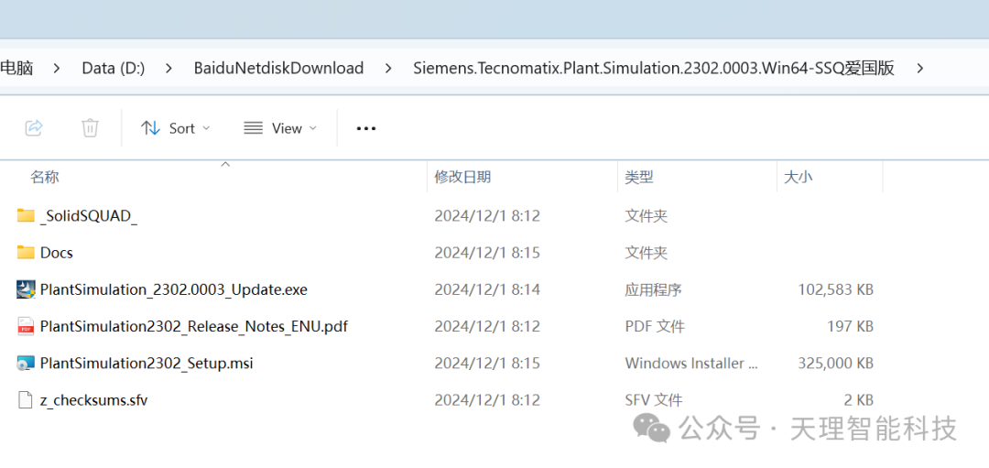989x468 pixels.
Task: Click PlantSimulation2302_Release_Notes_ENU.pdf file name
Action: (193, 327)
